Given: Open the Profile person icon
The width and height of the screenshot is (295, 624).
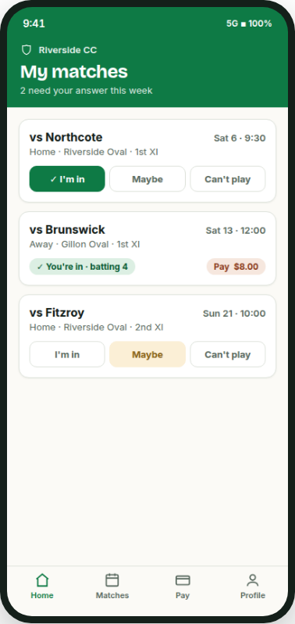Looking at the screenshot, I should pyautogui.click(x=253, y=580).
